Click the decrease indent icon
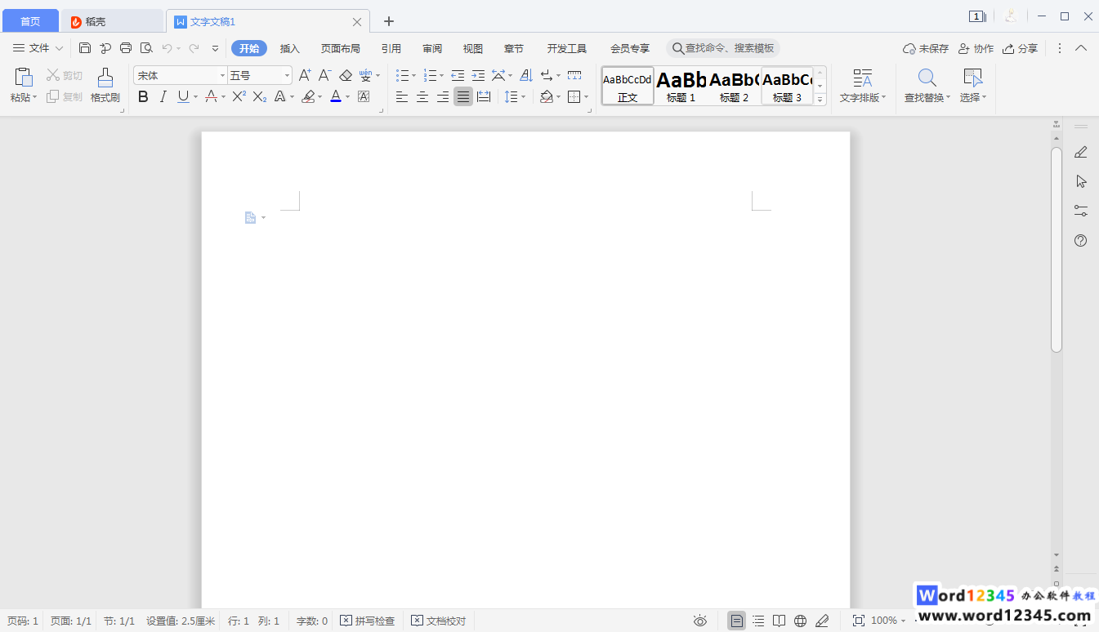1099x632 pixels. point(458,75)
